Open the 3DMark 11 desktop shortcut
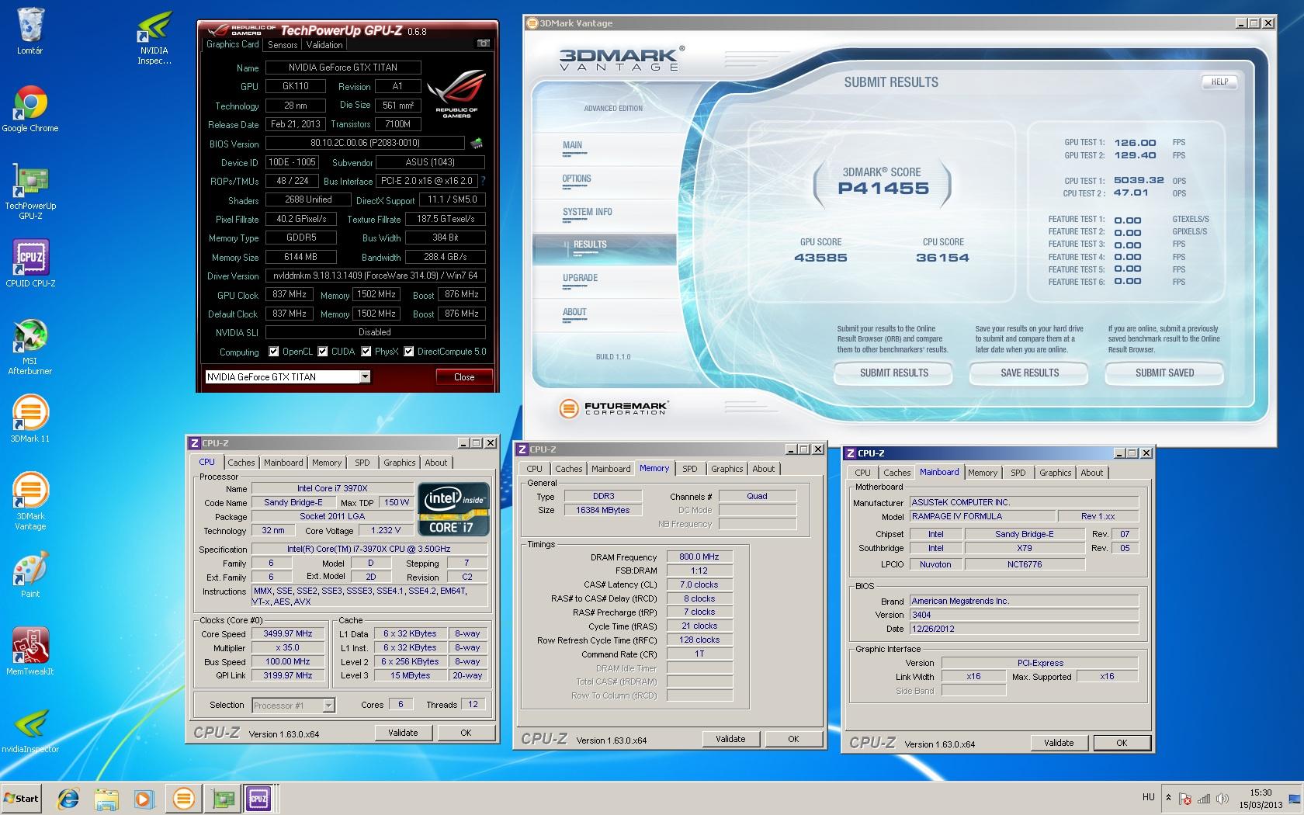Viewport: 1304px width, 815px height. [30, 419]
